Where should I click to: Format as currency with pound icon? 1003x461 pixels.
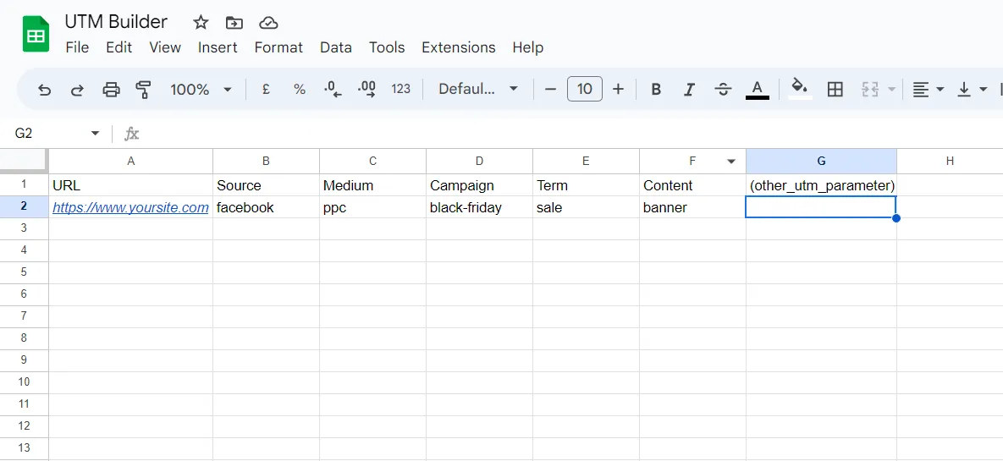(x=266, y=90)
